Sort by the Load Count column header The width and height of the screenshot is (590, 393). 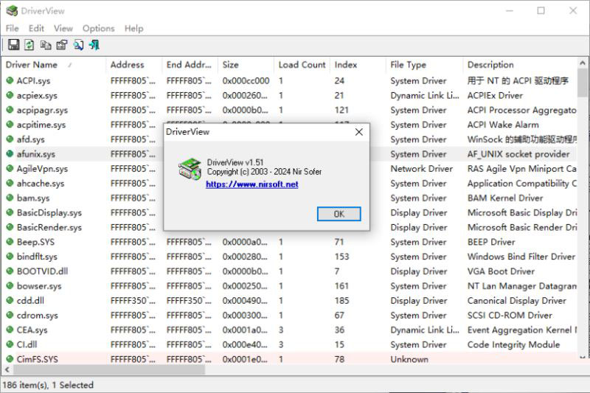[302, 65]
